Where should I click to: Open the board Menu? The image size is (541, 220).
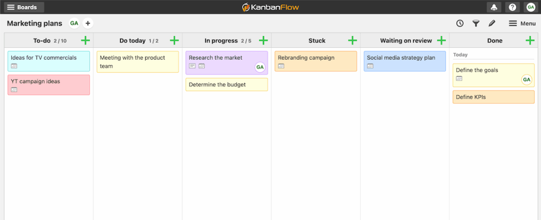click(x=522, y=23)
